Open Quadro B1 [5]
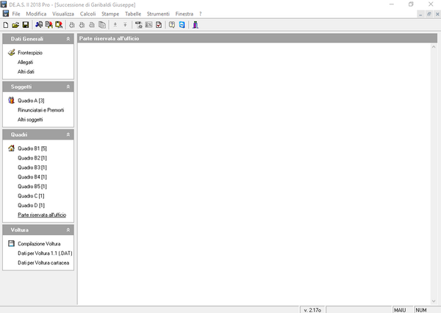The height and width of the screenshot is (313, 441). [32, 148]
